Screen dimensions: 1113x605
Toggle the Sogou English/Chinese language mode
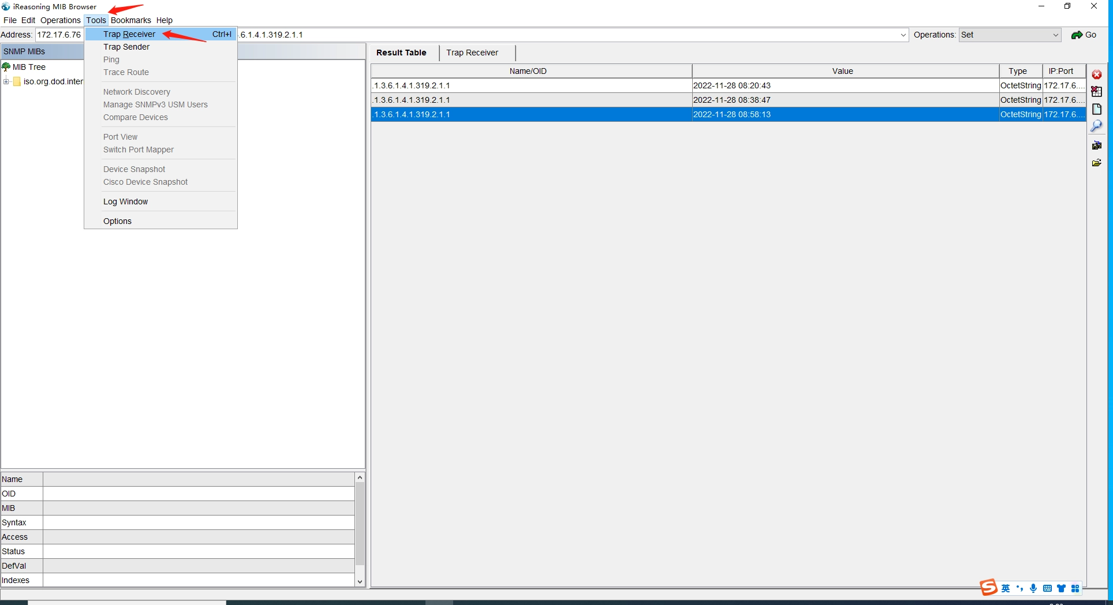point(1006,588)
